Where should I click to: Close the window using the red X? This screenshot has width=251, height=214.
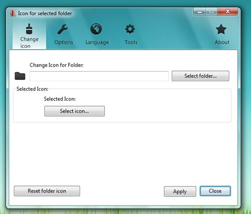coord(227,12)
